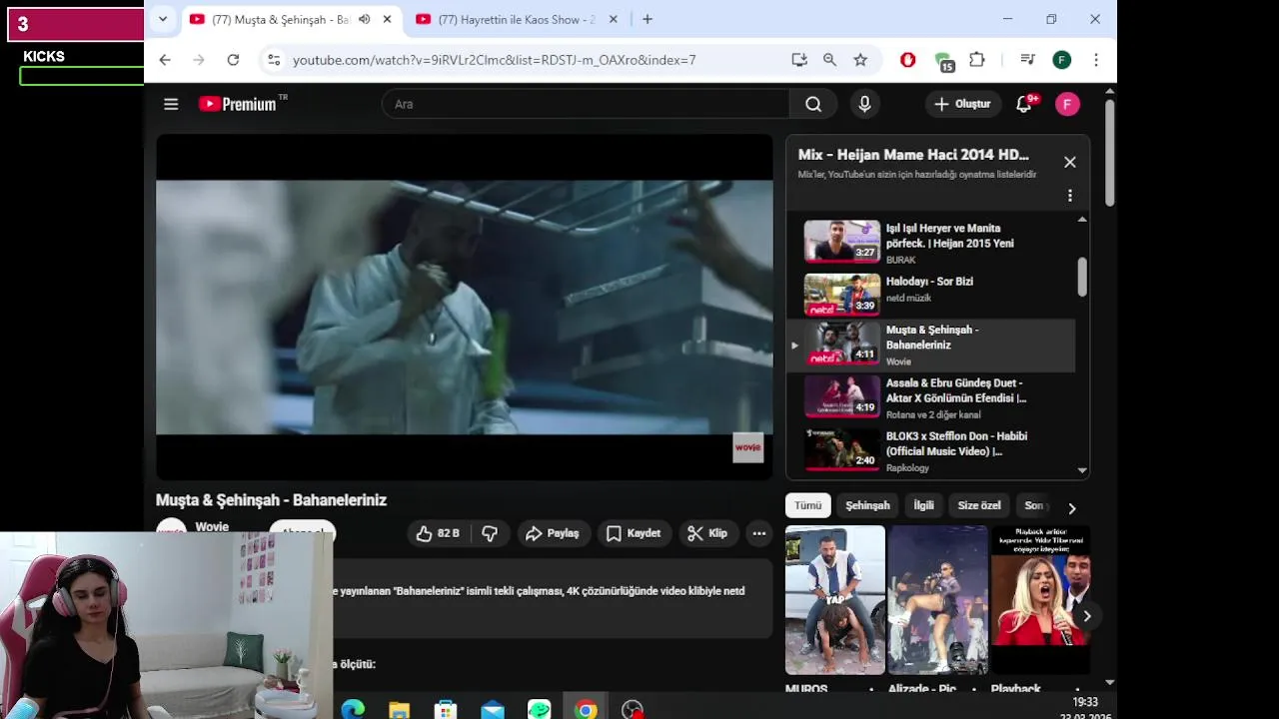This screenshot has height=719, width=1279.
Task: Open the MUROS short thumbnail
Action: pyautogui.click(x=835, y=599)
